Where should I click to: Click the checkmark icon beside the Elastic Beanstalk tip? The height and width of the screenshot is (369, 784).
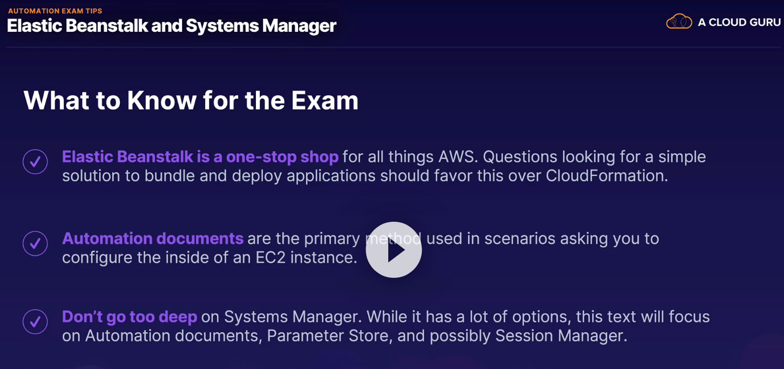[35, 162]
